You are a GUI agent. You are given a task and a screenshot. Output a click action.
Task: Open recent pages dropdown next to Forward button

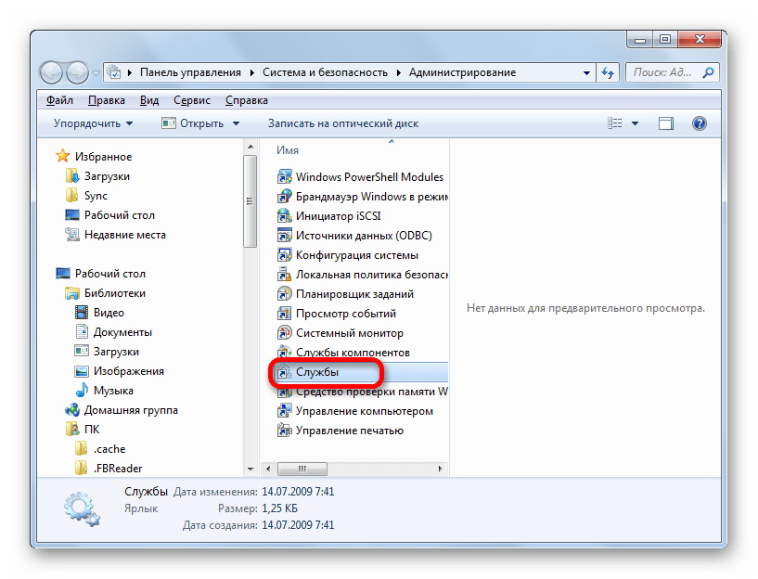click(96, 73)
